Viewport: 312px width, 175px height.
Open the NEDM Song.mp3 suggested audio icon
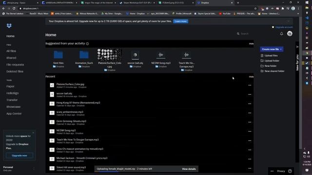pos(161,55)
